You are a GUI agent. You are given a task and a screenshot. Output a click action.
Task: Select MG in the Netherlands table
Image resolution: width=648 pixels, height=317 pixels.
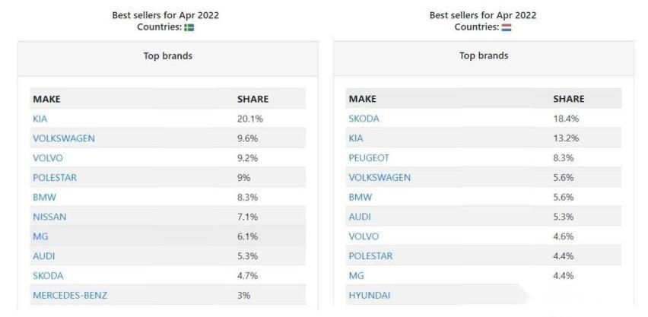[356, 276]
